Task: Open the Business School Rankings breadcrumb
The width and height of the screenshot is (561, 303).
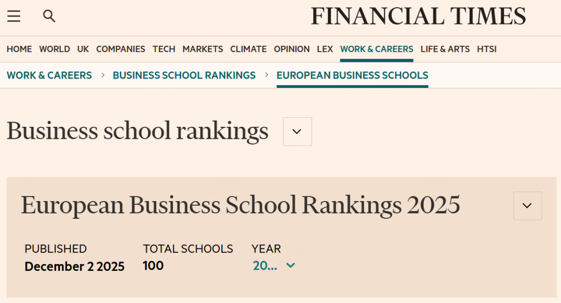Action: [x=184, y=75]
